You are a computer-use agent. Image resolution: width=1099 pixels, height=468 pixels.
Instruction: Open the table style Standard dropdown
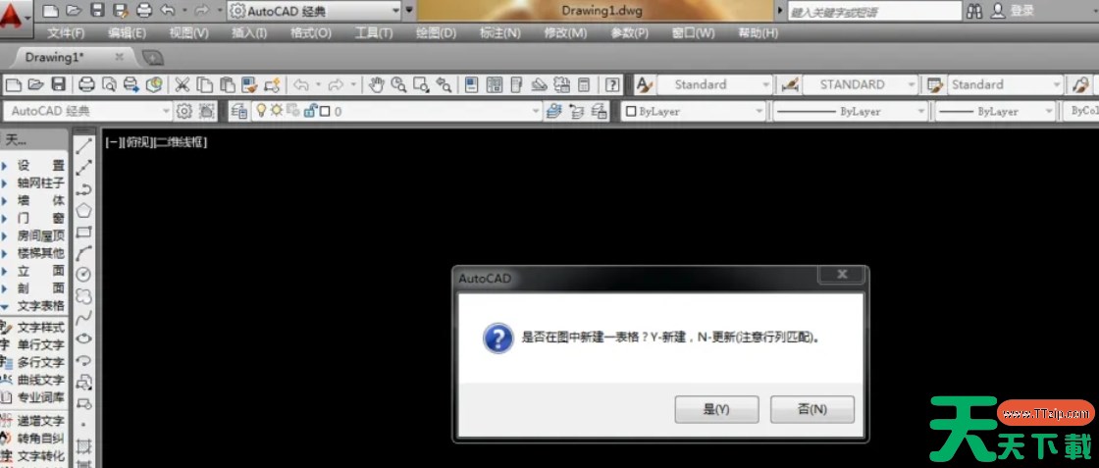(x=1057, y=84)
